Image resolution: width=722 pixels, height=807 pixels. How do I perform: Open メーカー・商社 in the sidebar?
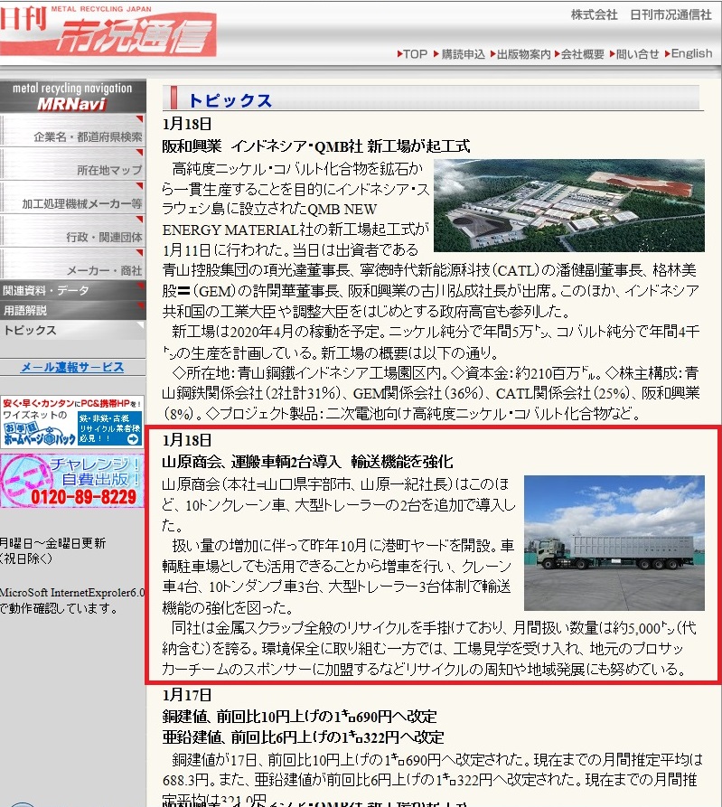pos(72,264)
